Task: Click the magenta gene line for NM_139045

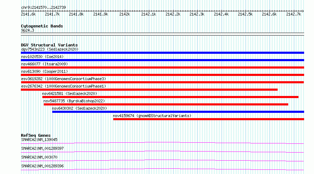Action: click(162, 143)
